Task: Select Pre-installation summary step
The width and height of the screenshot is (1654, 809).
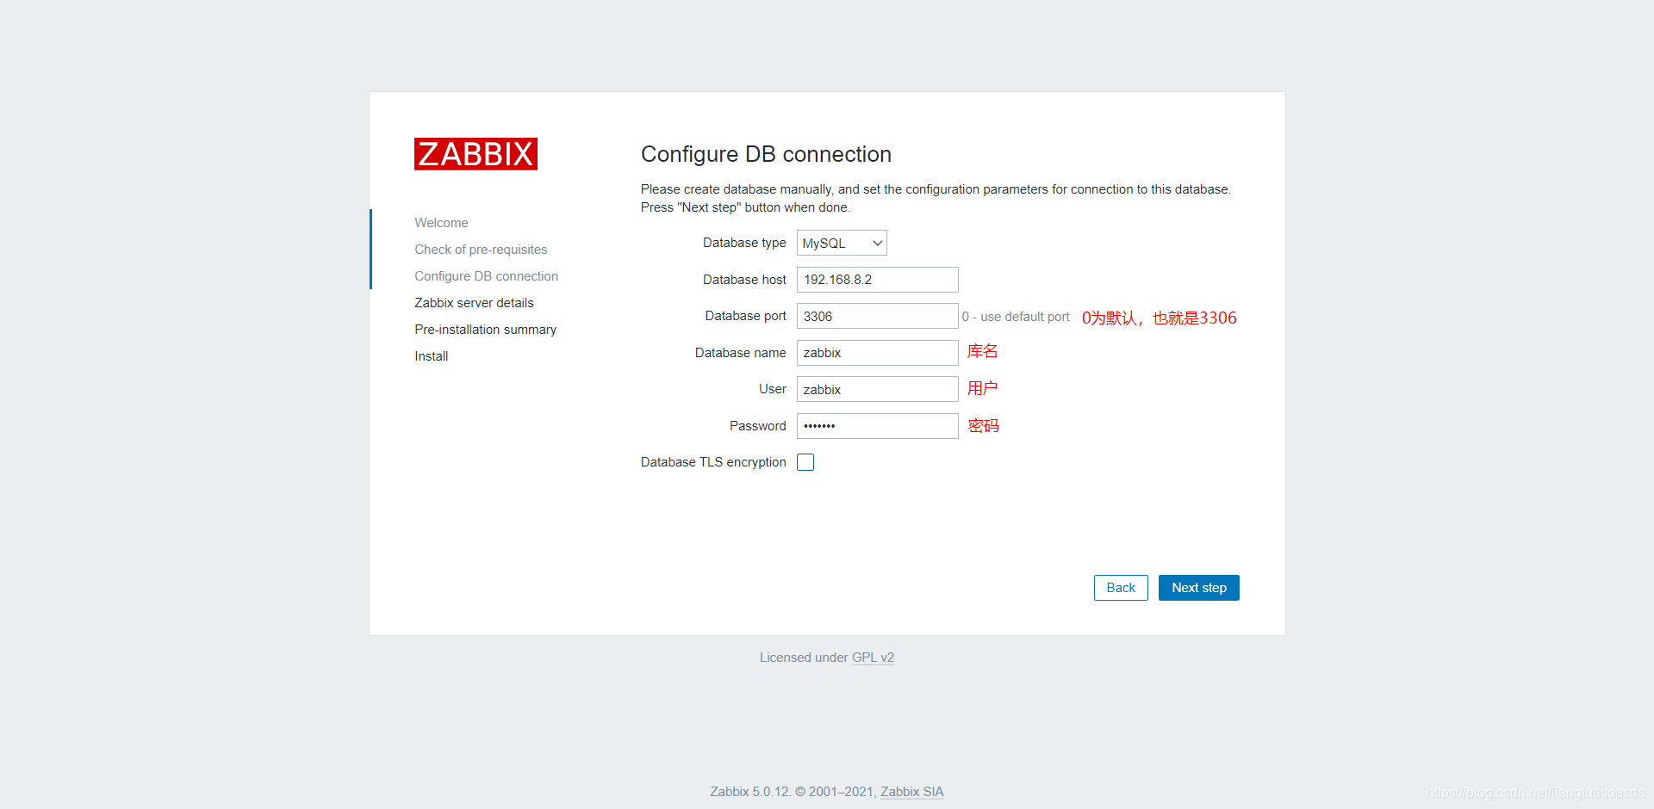Action: 485,330
